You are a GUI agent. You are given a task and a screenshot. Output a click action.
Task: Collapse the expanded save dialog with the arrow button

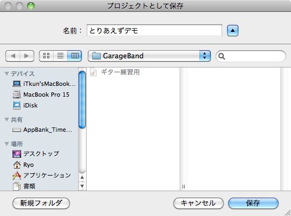(232, 31)
